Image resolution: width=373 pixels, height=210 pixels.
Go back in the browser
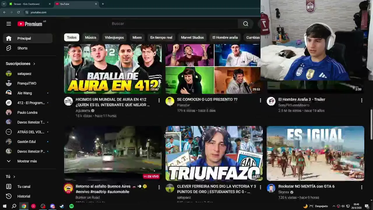4,12
